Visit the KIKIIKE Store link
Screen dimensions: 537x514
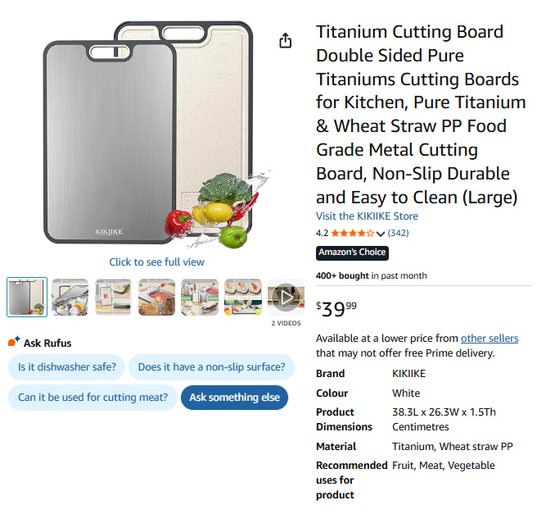(367, 216)
